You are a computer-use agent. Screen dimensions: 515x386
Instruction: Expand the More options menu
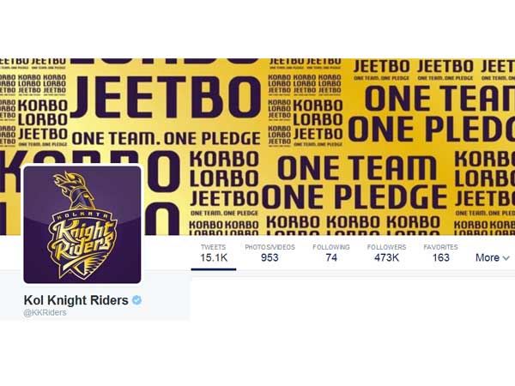[493, 258]
